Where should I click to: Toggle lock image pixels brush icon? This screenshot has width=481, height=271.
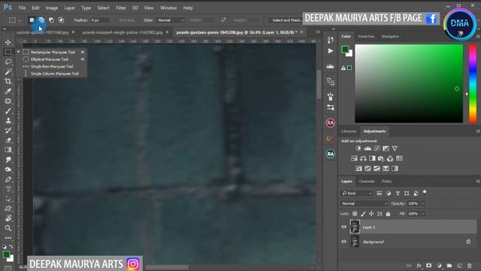coord(363,214)
